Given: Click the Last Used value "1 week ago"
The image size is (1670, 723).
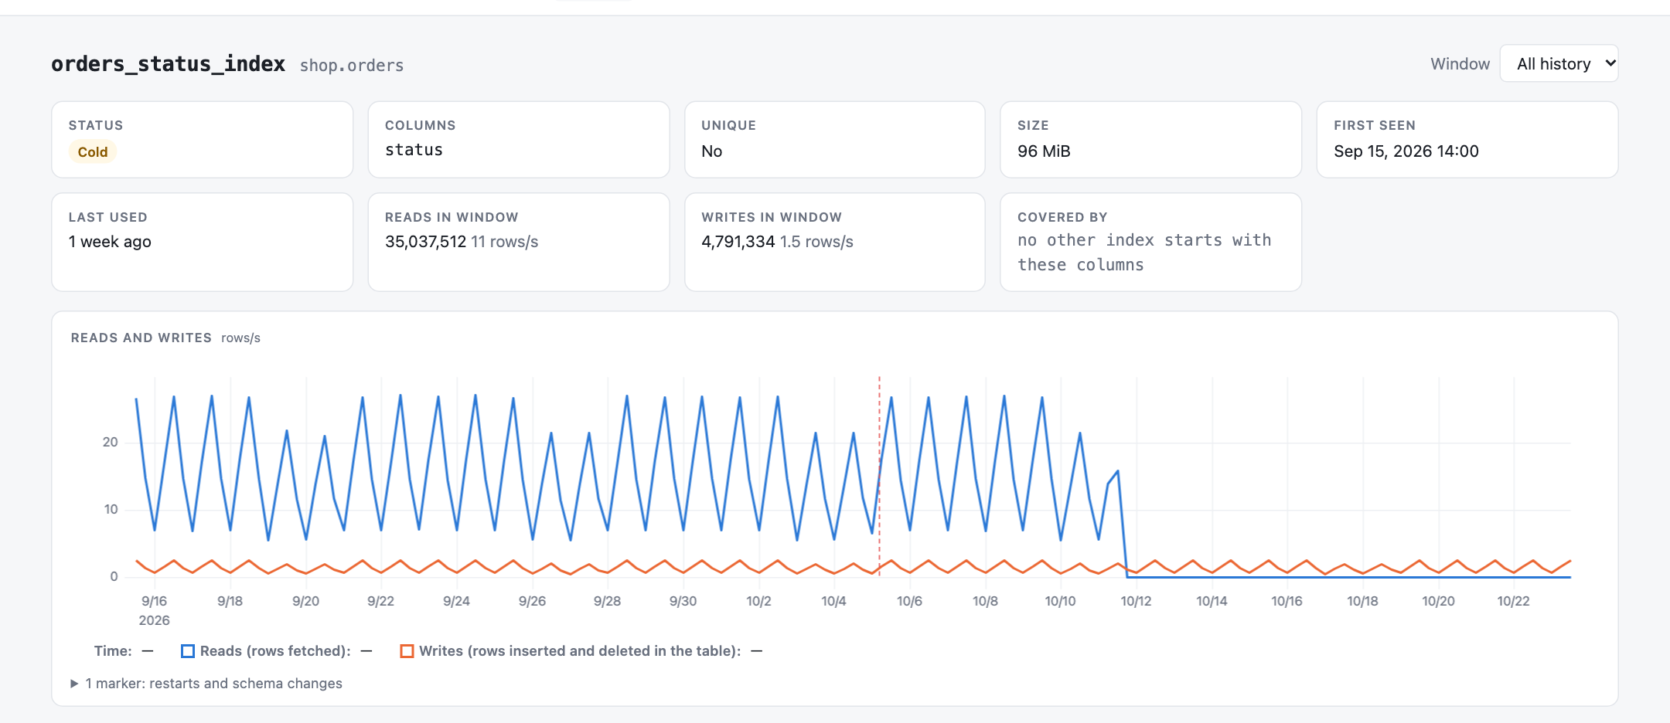Looking at the screenshot, I should (110, 242).
